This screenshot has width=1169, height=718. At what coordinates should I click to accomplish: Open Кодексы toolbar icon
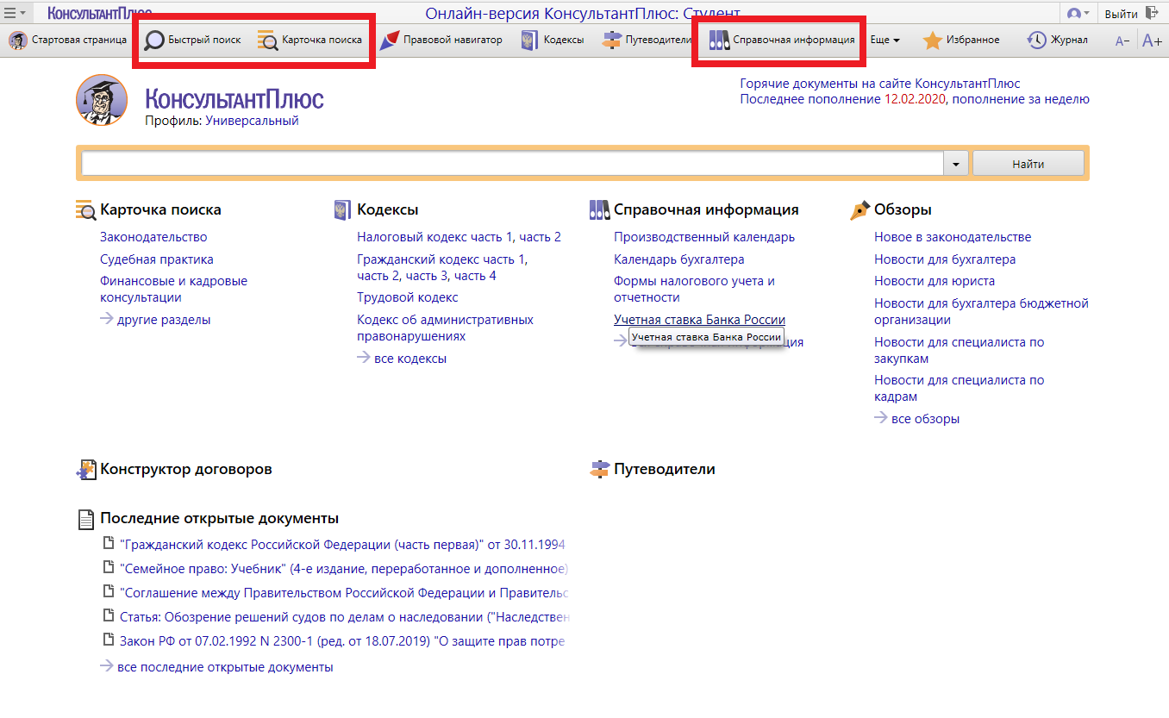pos(529,40)
